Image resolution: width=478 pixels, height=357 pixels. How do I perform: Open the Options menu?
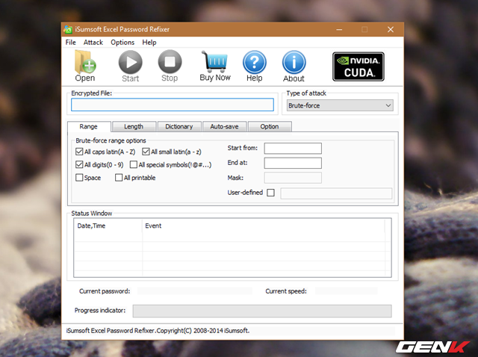tap(122, 43)
